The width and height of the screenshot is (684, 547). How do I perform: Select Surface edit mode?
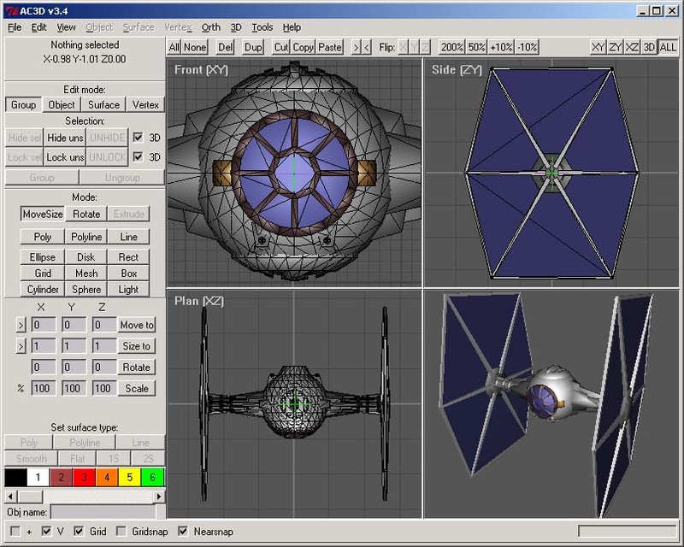[103, 104]
